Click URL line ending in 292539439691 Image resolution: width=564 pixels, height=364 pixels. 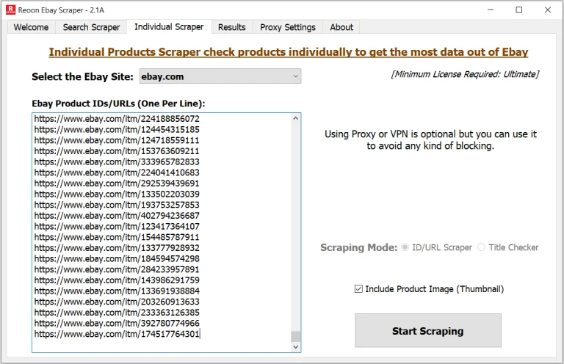pyautogui.click(x=117, y=183)
